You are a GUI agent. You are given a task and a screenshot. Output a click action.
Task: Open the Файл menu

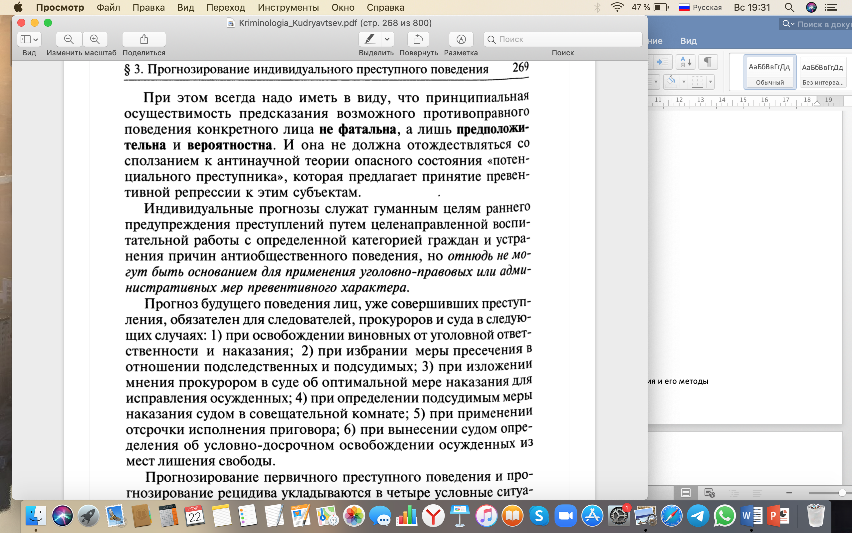point(108,7)
